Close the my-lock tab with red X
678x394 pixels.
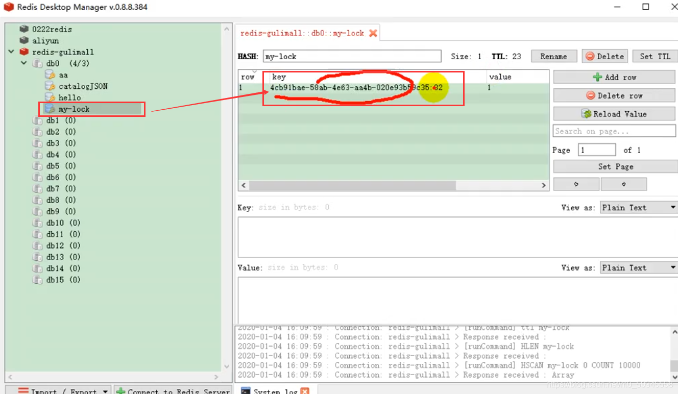(373, 33)
